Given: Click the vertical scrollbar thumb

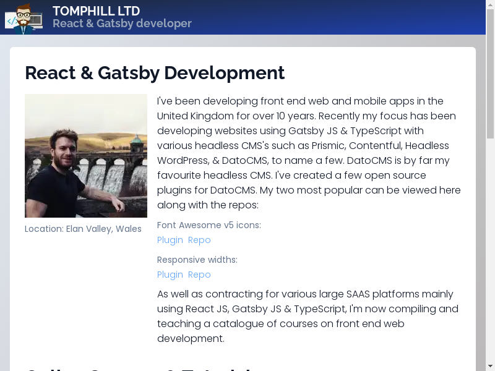Looking at the screenshot, I should point(490,74).
